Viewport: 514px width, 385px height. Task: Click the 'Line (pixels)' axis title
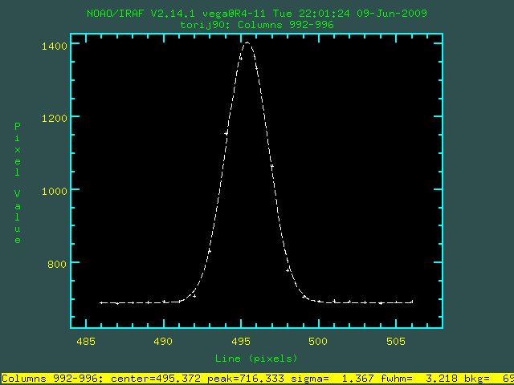256,359
